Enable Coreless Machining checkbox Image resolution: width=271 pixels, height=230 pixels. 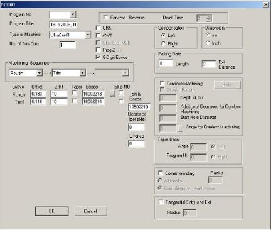click(x=162, y=84)
